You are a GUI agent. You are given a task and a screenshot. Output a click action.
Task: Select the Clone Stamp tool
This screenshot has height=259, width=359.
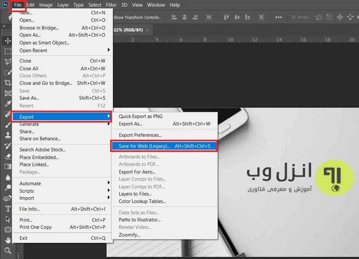click(8, 135)
